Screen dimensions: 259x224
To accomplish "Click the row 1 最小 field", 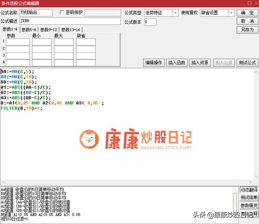I will 42,42.
